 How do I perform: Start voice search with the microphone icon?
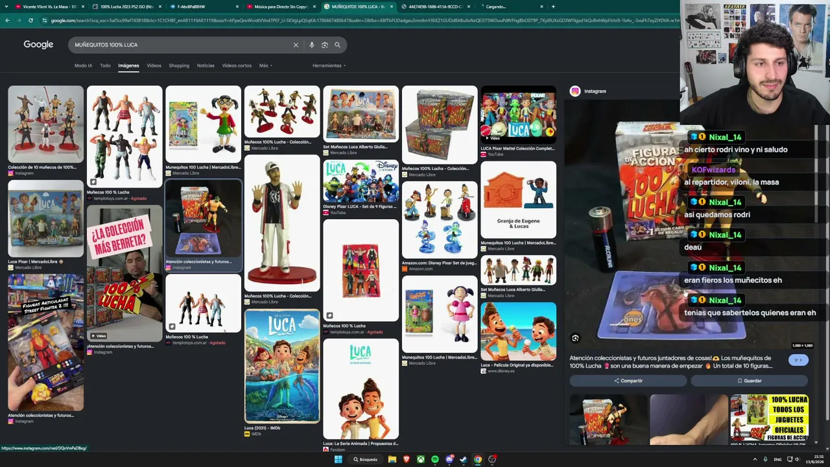pyautogui.click(x=312, y=45)
